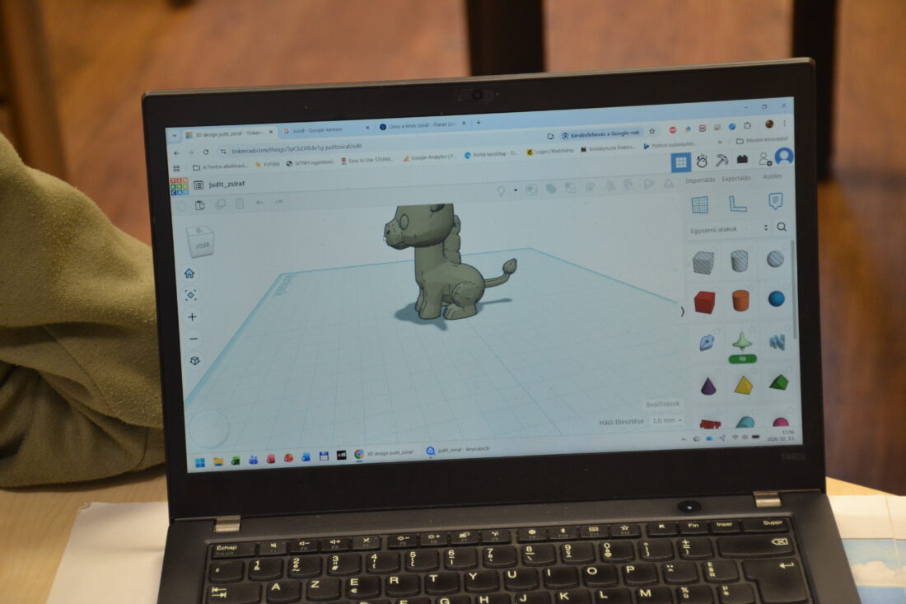The width and height of the screenshot is (906, 604).
Task: Search shapes with the magnifier icon
Action: tap(782, 227)
